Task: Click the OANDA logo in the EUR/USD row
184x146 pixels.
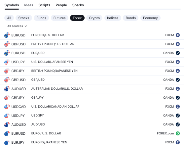Action: pos(178,53)
